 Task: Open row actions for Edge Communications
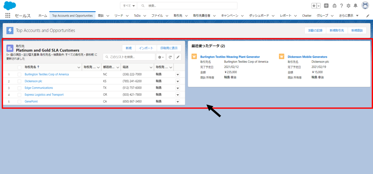(178, 88)
